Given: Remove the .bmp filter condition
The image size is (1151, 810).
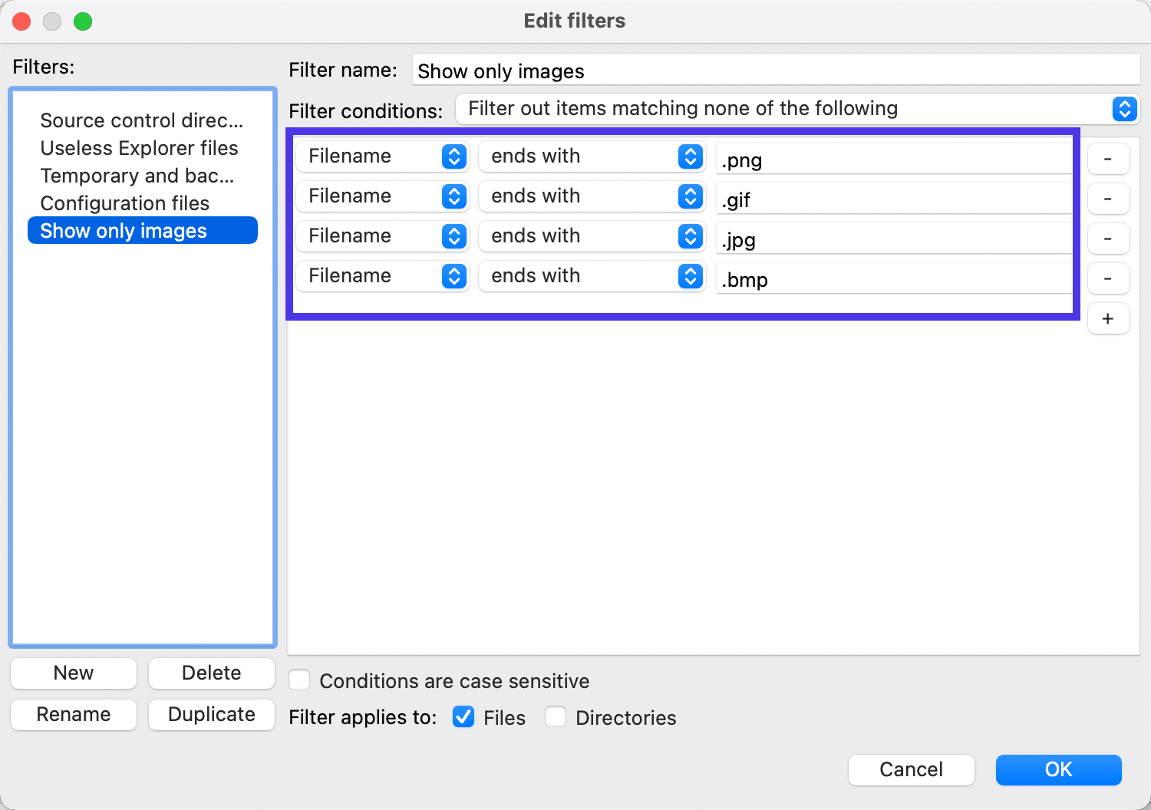Looking at the screenshot, I should tap(1107, 278).
